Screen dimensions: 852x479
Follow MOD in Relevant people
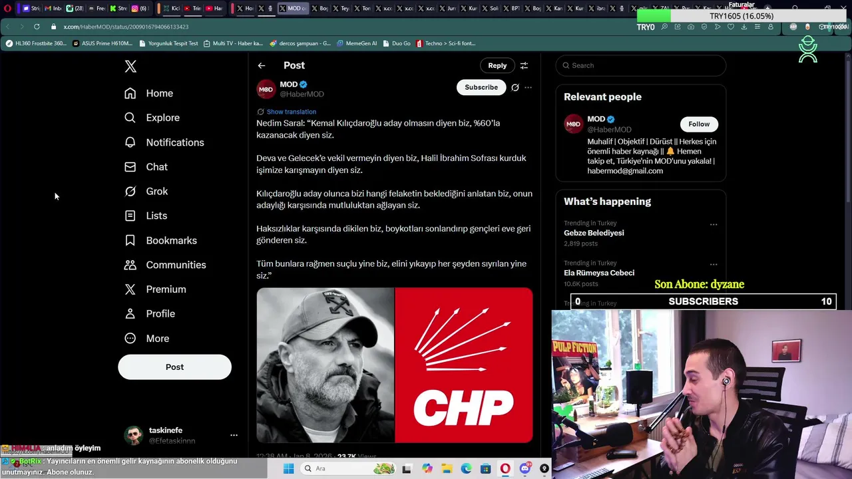point(699,124)
